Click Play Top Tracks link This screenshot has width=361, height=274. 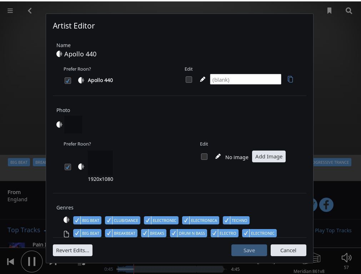(333, 230)
